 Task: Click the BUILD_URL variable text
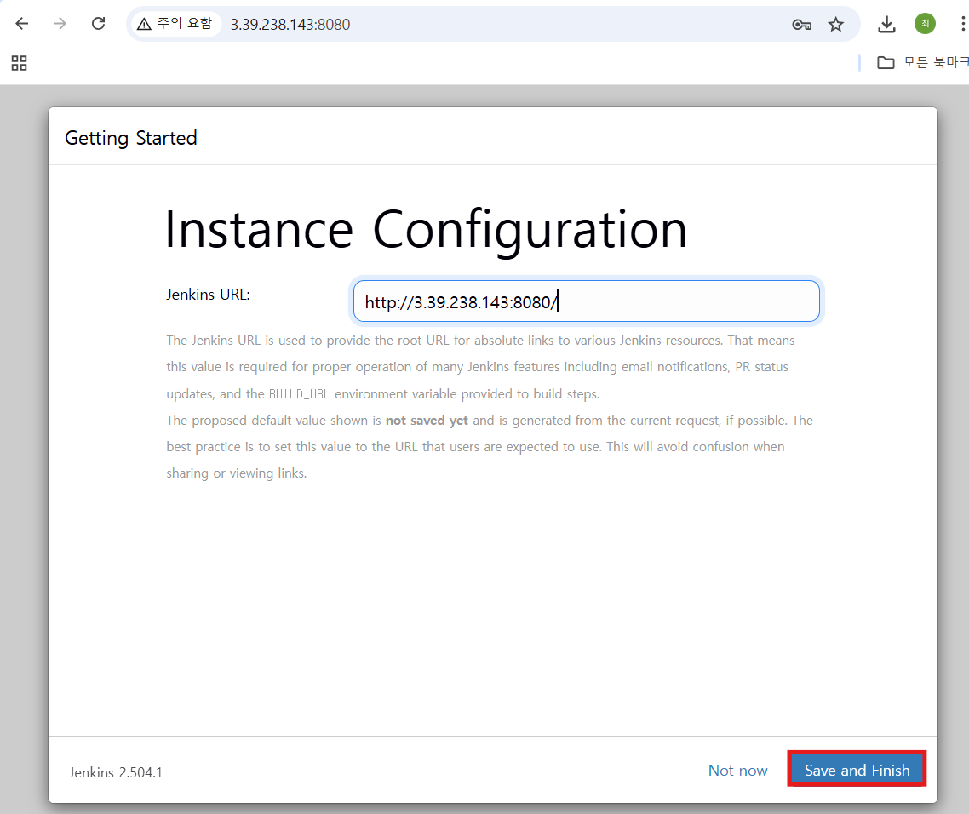(x=299, y=393)
